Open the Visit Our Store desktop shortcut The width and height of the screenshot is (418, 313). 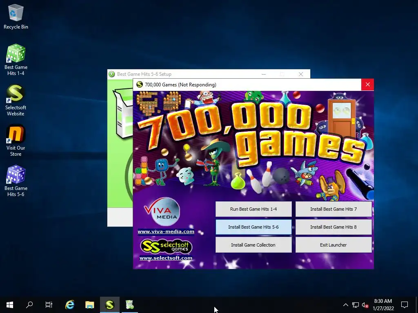coord(16,141)
